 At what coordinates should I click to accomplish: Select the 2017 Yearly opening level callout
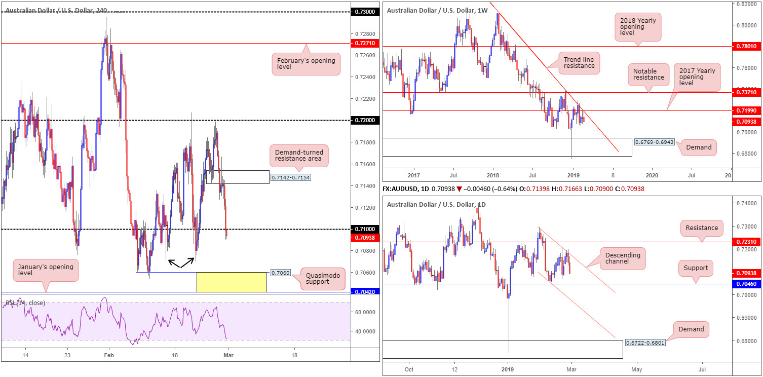coord(697,76)
